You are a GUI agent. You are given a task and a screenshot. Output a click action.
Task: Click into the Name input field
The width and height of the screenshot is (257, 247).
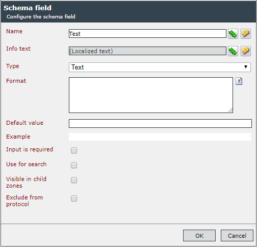[147, 34]
